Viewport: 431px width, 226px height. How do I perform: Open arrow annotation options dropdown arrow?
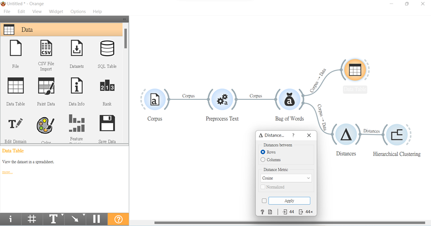(84, 215)
